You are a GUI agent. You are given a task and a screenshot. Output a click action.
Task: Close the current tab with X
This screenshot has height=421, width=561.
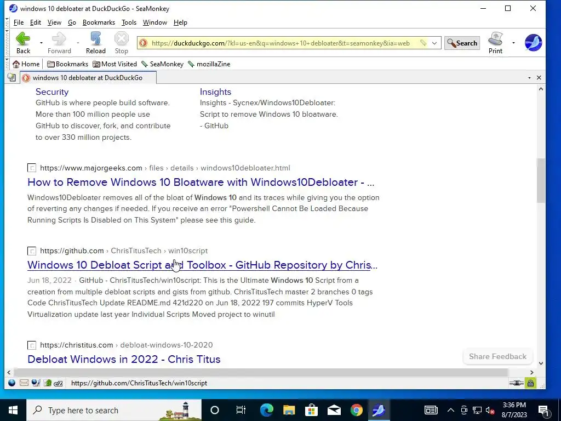pos(539,78)
